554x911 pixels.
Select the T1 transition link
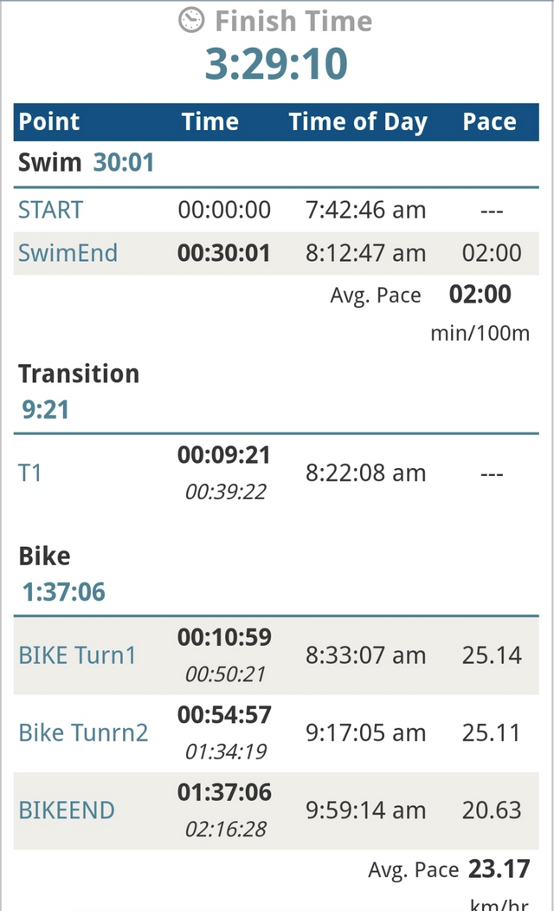click(30, 472)
